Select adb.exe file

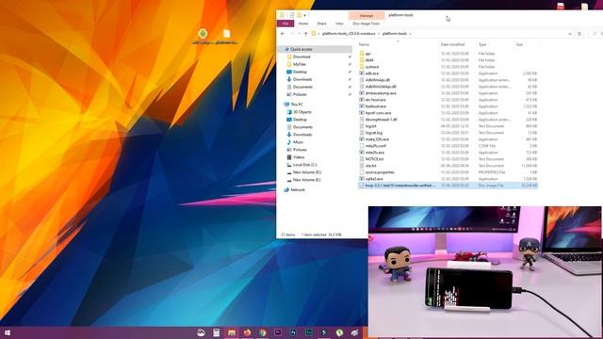371,73
